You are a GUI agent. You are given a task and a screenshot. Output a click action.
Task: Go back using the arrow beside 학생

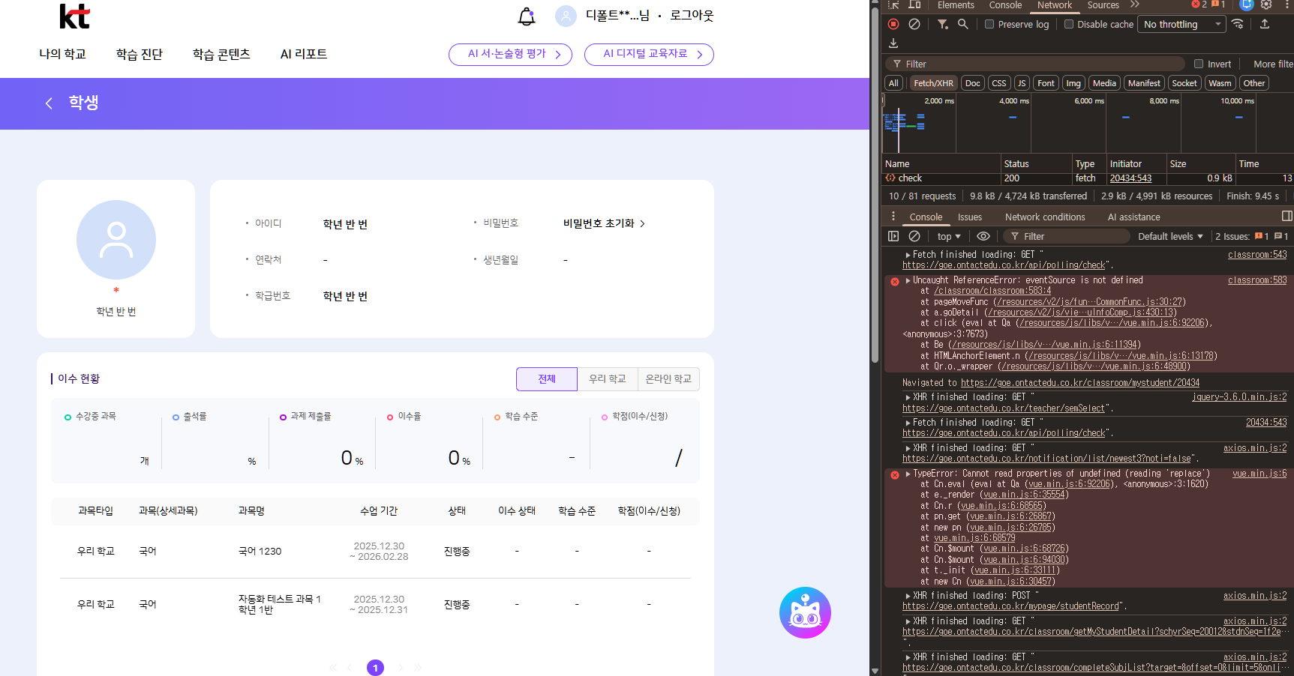coord(50,103)
